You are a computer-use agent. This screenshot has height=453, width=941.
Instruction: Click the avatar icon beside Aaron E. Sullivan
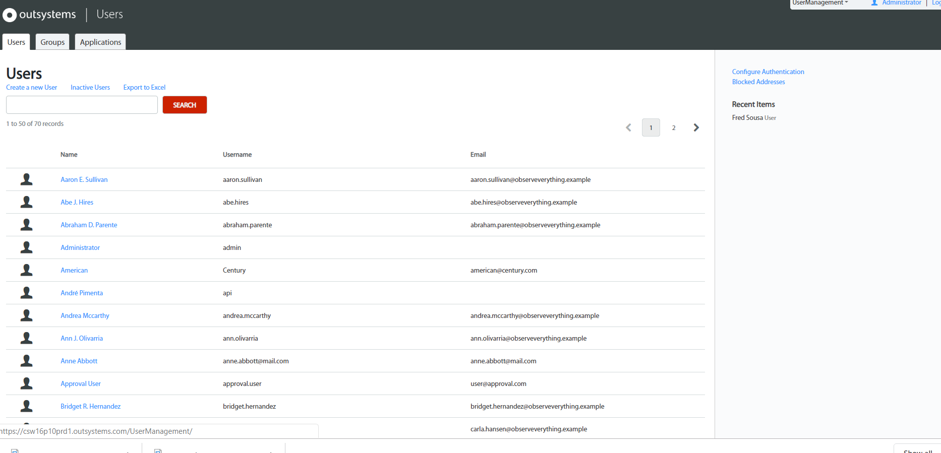pyautogui.click(x=27, y=179)
